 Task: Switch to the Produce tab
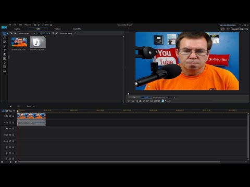[57, 29]
